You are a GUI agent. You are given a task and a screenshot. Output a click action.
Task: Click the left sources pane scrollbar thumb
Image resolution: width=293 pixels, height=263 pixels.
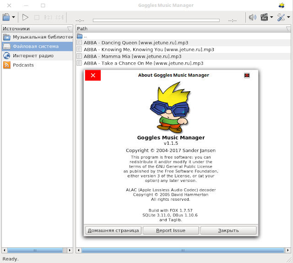35,250
